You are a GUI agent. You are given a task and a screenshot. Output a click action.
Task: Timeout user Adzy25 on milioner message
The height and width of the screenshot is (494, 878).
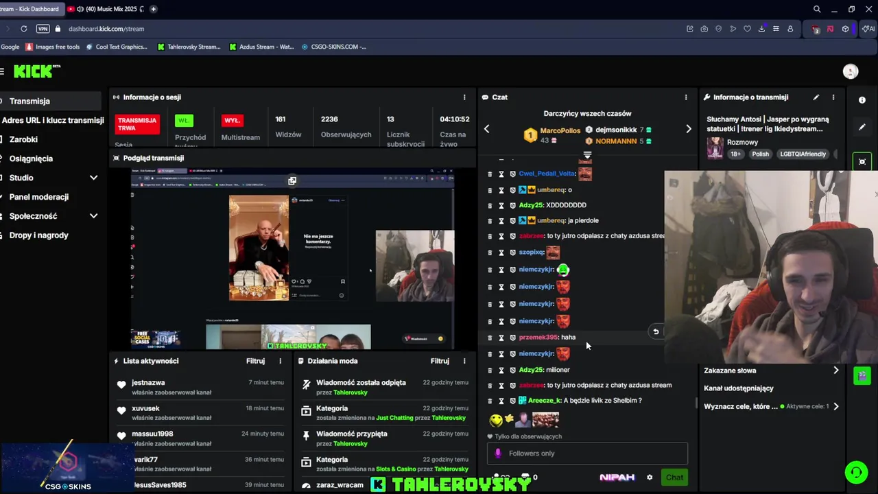coord(501,370)
